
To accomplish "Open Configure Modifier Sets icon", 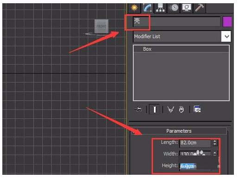I will [197, 109].
